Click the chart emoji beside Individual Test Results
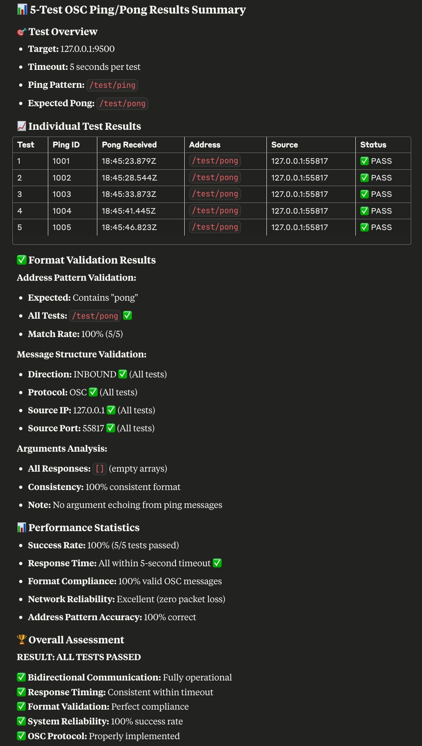Screen dimensions: 422x746 click(22, 126)
